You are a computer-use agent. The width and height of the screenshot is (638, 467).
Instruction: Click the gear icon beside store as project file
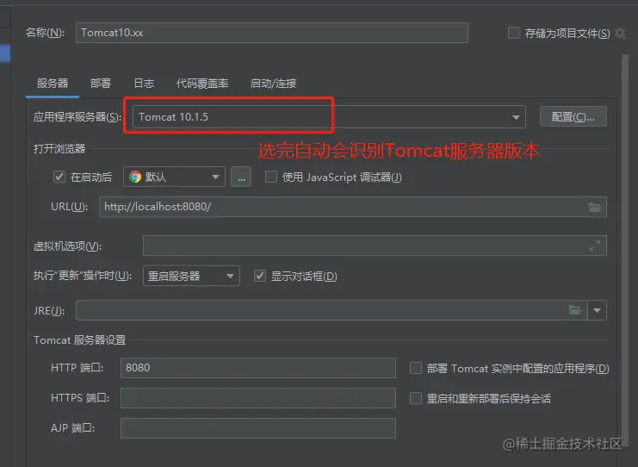[x=620, y=33]
